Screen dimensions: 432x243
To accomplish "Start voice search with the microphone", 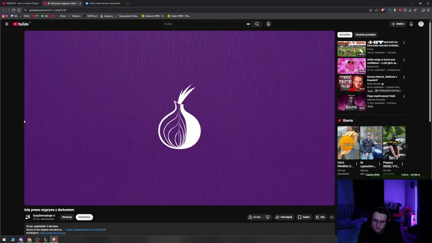I will [x=268, y=24].
